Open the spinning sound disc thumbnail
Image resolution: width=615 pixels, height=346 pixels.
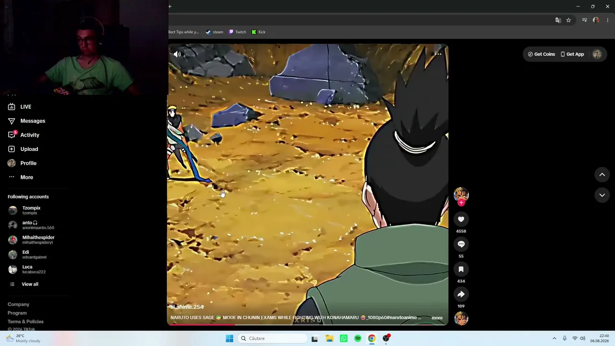[x=461, y=318]
